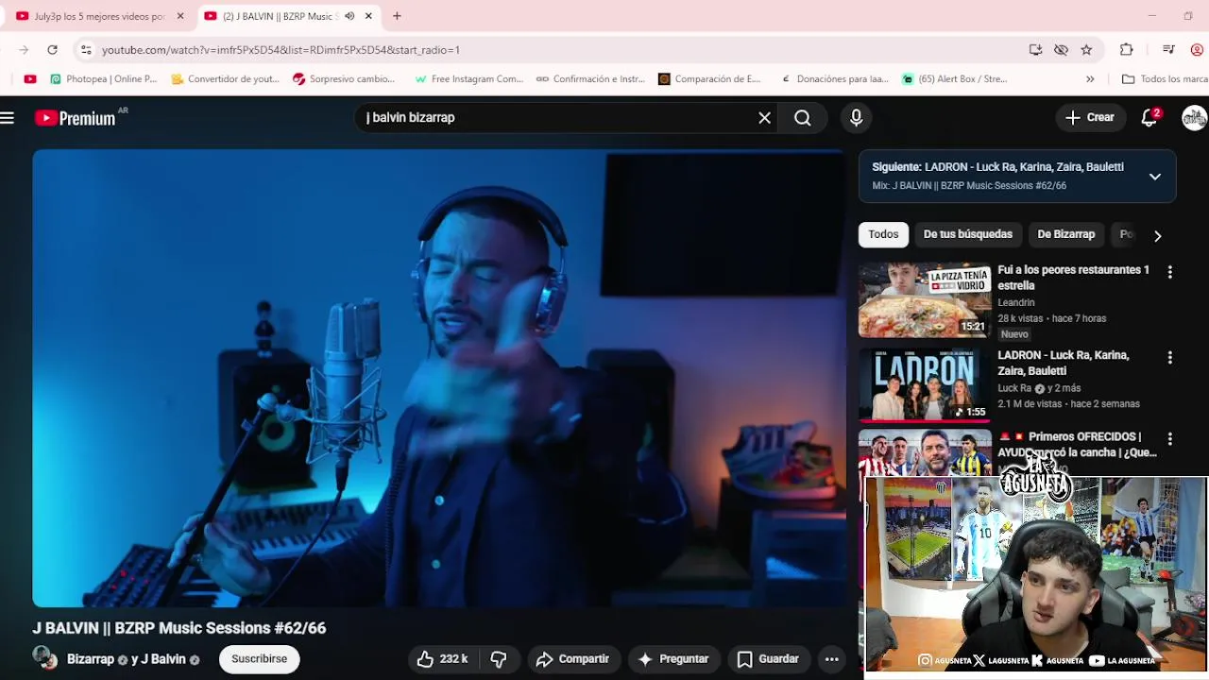Reload the page
This screenshot has height=680, width=1209.
52,50
